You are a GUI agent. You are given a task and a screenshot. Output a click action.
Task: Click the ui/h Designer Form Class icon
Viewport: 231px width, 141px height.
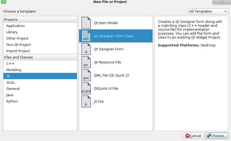click(86, 36)
